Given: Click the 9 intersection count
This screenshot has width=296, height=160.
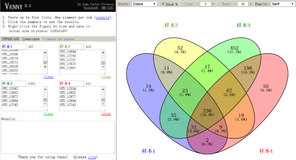Looking at the screenshot, I should click(221, 127).
